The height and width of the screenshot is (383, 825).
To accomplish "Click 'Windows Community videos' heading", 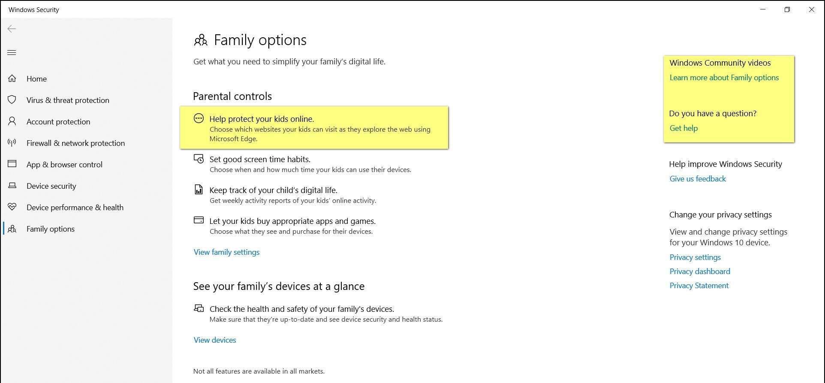I will click(720, 63).
